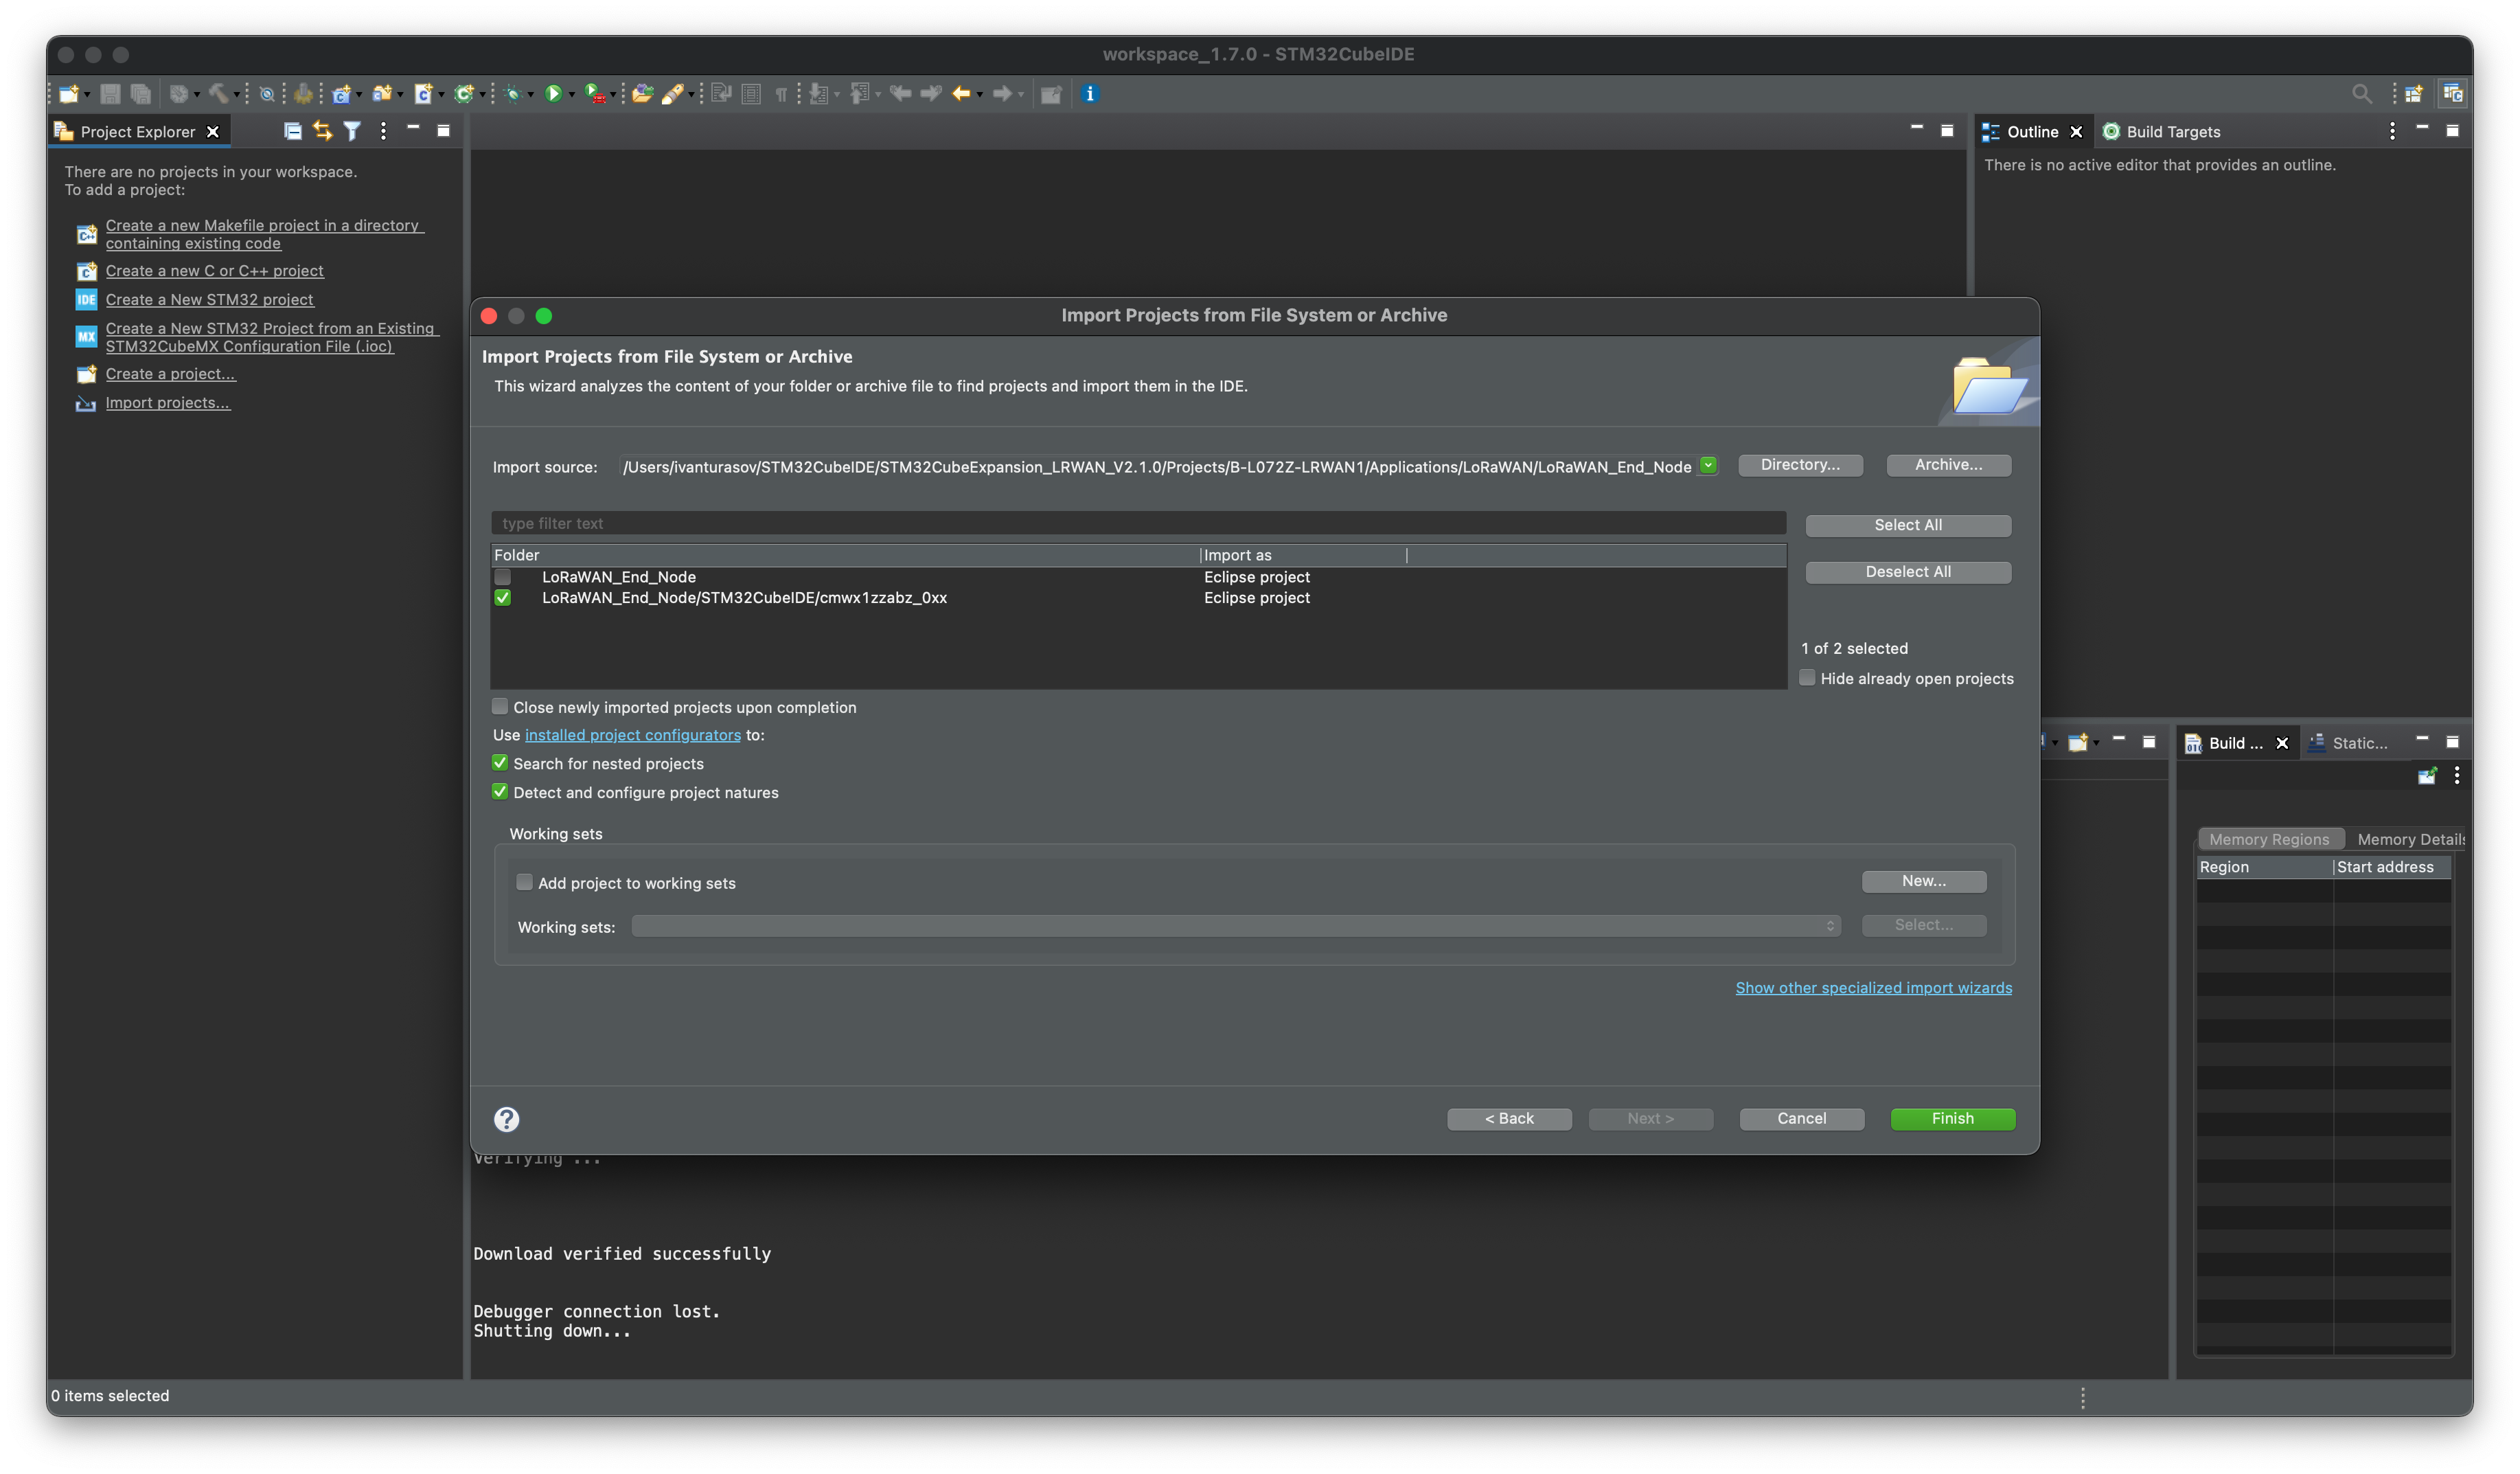This screenshot has height=1474, width=2520.
Task: Click the Run with external tools icon
Action: coord(595,94)
